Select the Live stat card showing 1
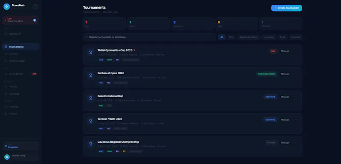The height and width of the screenshot is (164, 341). point(104,24)
